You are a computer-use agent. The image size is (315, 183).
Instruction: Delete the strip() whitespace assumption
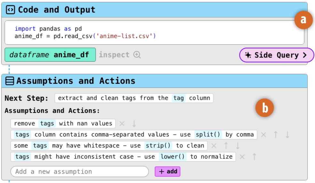click(214, 146)
